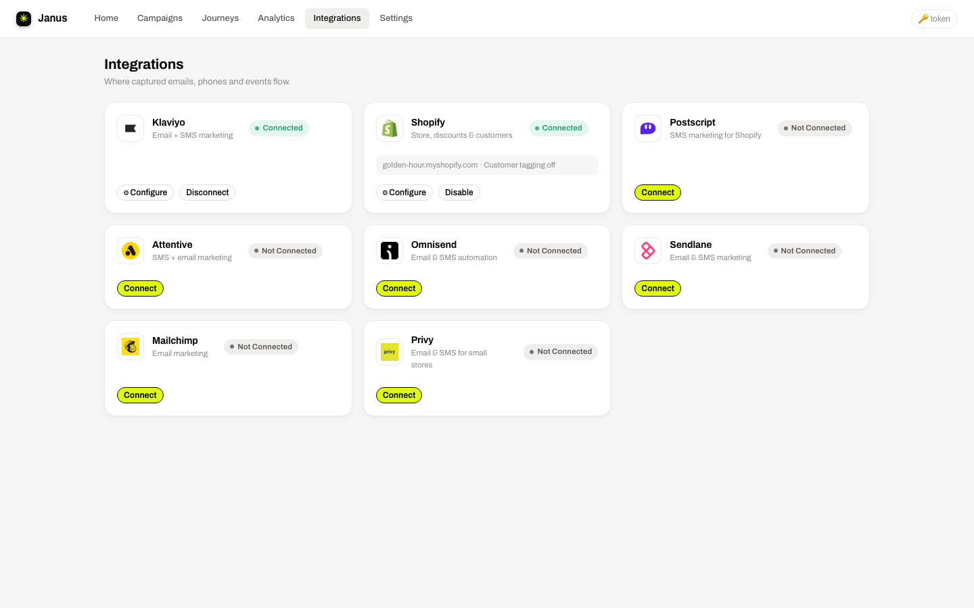
Task: Click the Klaviyo card title
Action: tap(168, 122)
